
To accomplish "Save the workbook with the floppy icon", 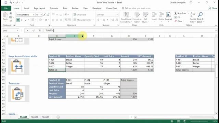I will (6, 3).
